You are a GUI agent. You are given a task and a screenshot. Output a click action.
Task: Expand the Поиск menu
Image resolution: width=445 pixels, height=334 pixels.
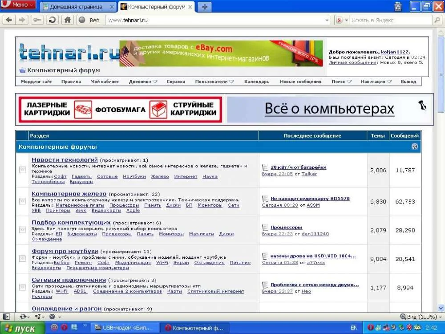(341, 81)
